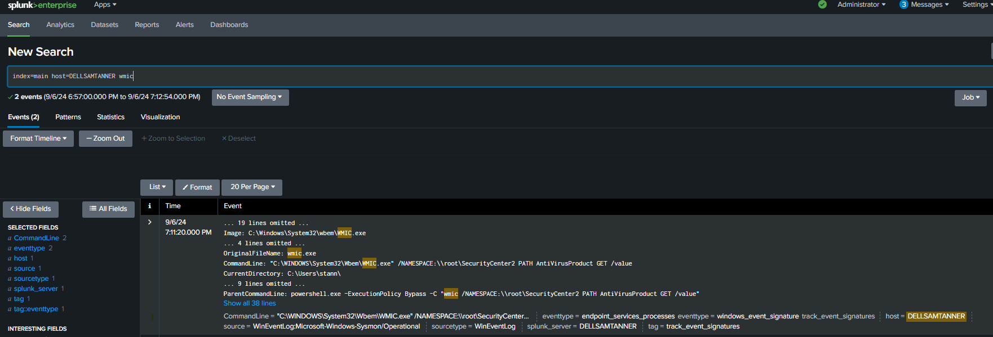The width and height of the screenshot is (993, 337).
Task: Click the Messages count badge
Action: click(903, 5)
